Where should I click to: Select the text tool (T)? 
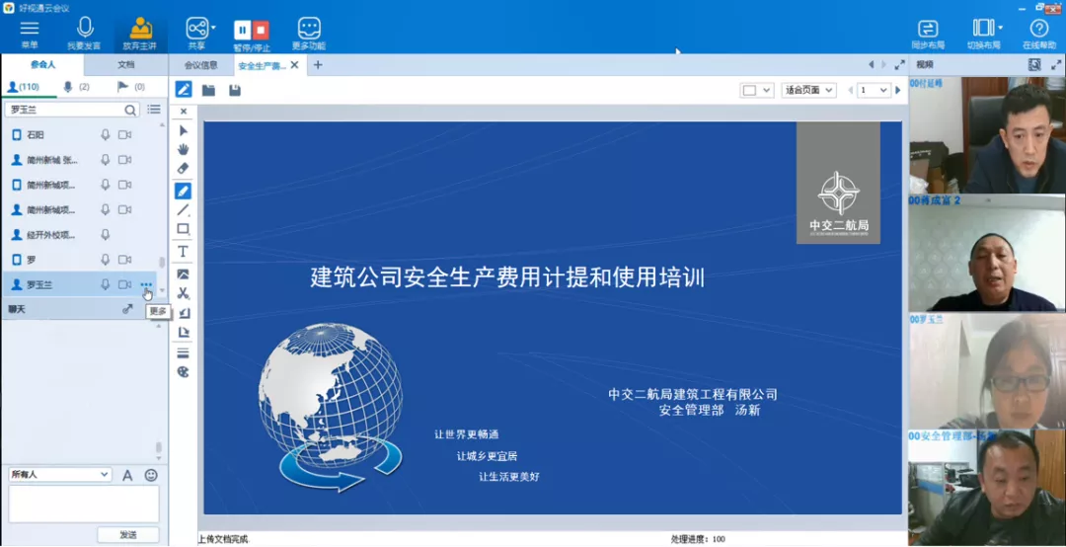183,252
